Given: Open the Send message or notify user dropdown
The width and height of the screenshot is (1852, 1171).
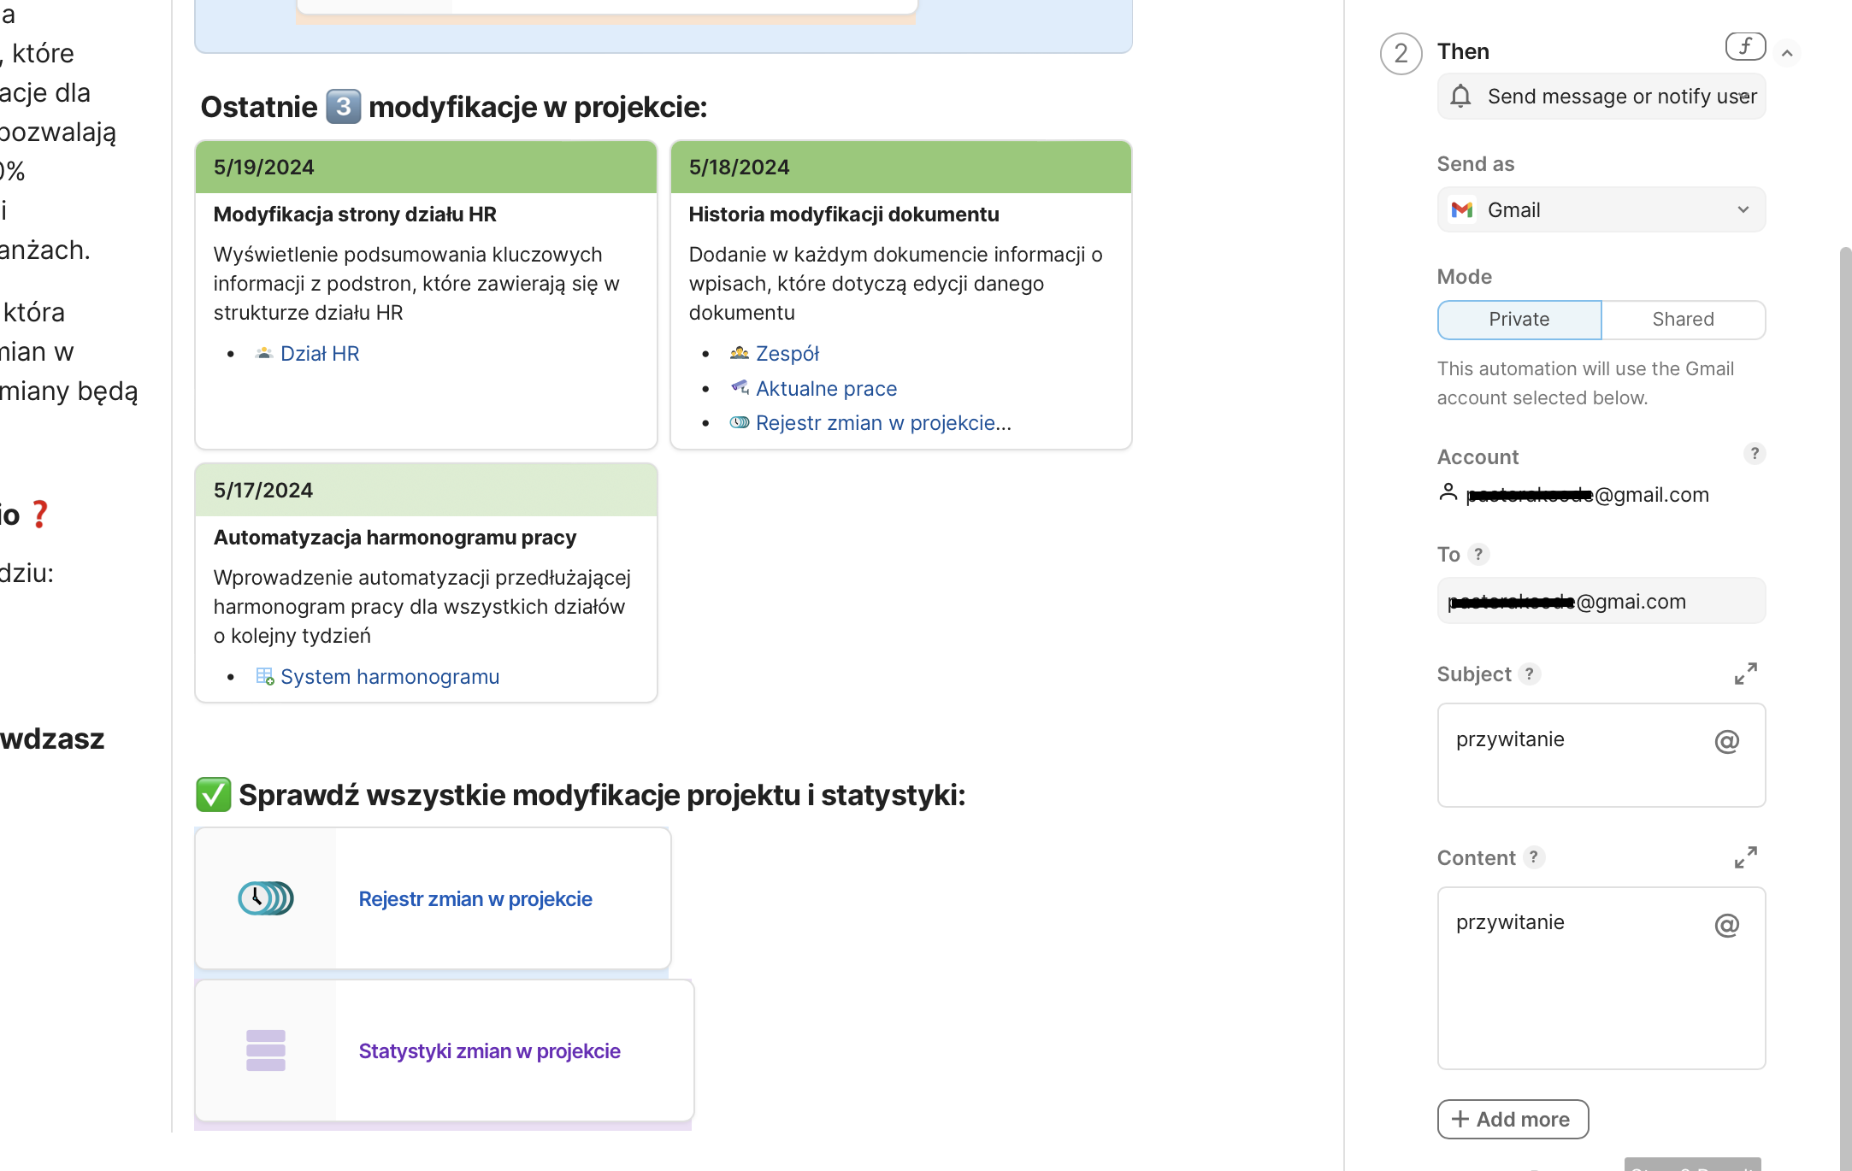Looking at the screenshot, I should point(1601,97).
